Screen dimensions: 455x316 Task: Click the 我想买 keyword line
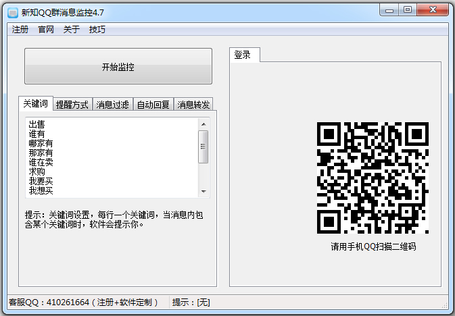point(41,190)
